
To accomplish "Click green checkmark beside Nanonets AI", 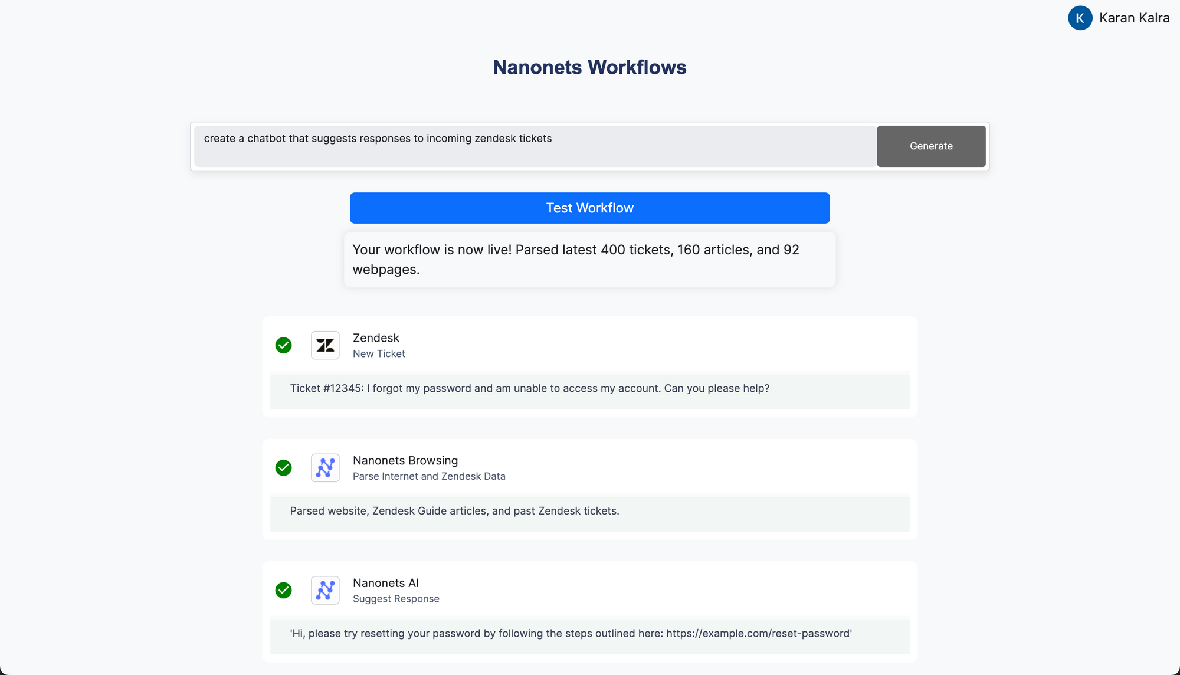I will (x=284, y=590).
